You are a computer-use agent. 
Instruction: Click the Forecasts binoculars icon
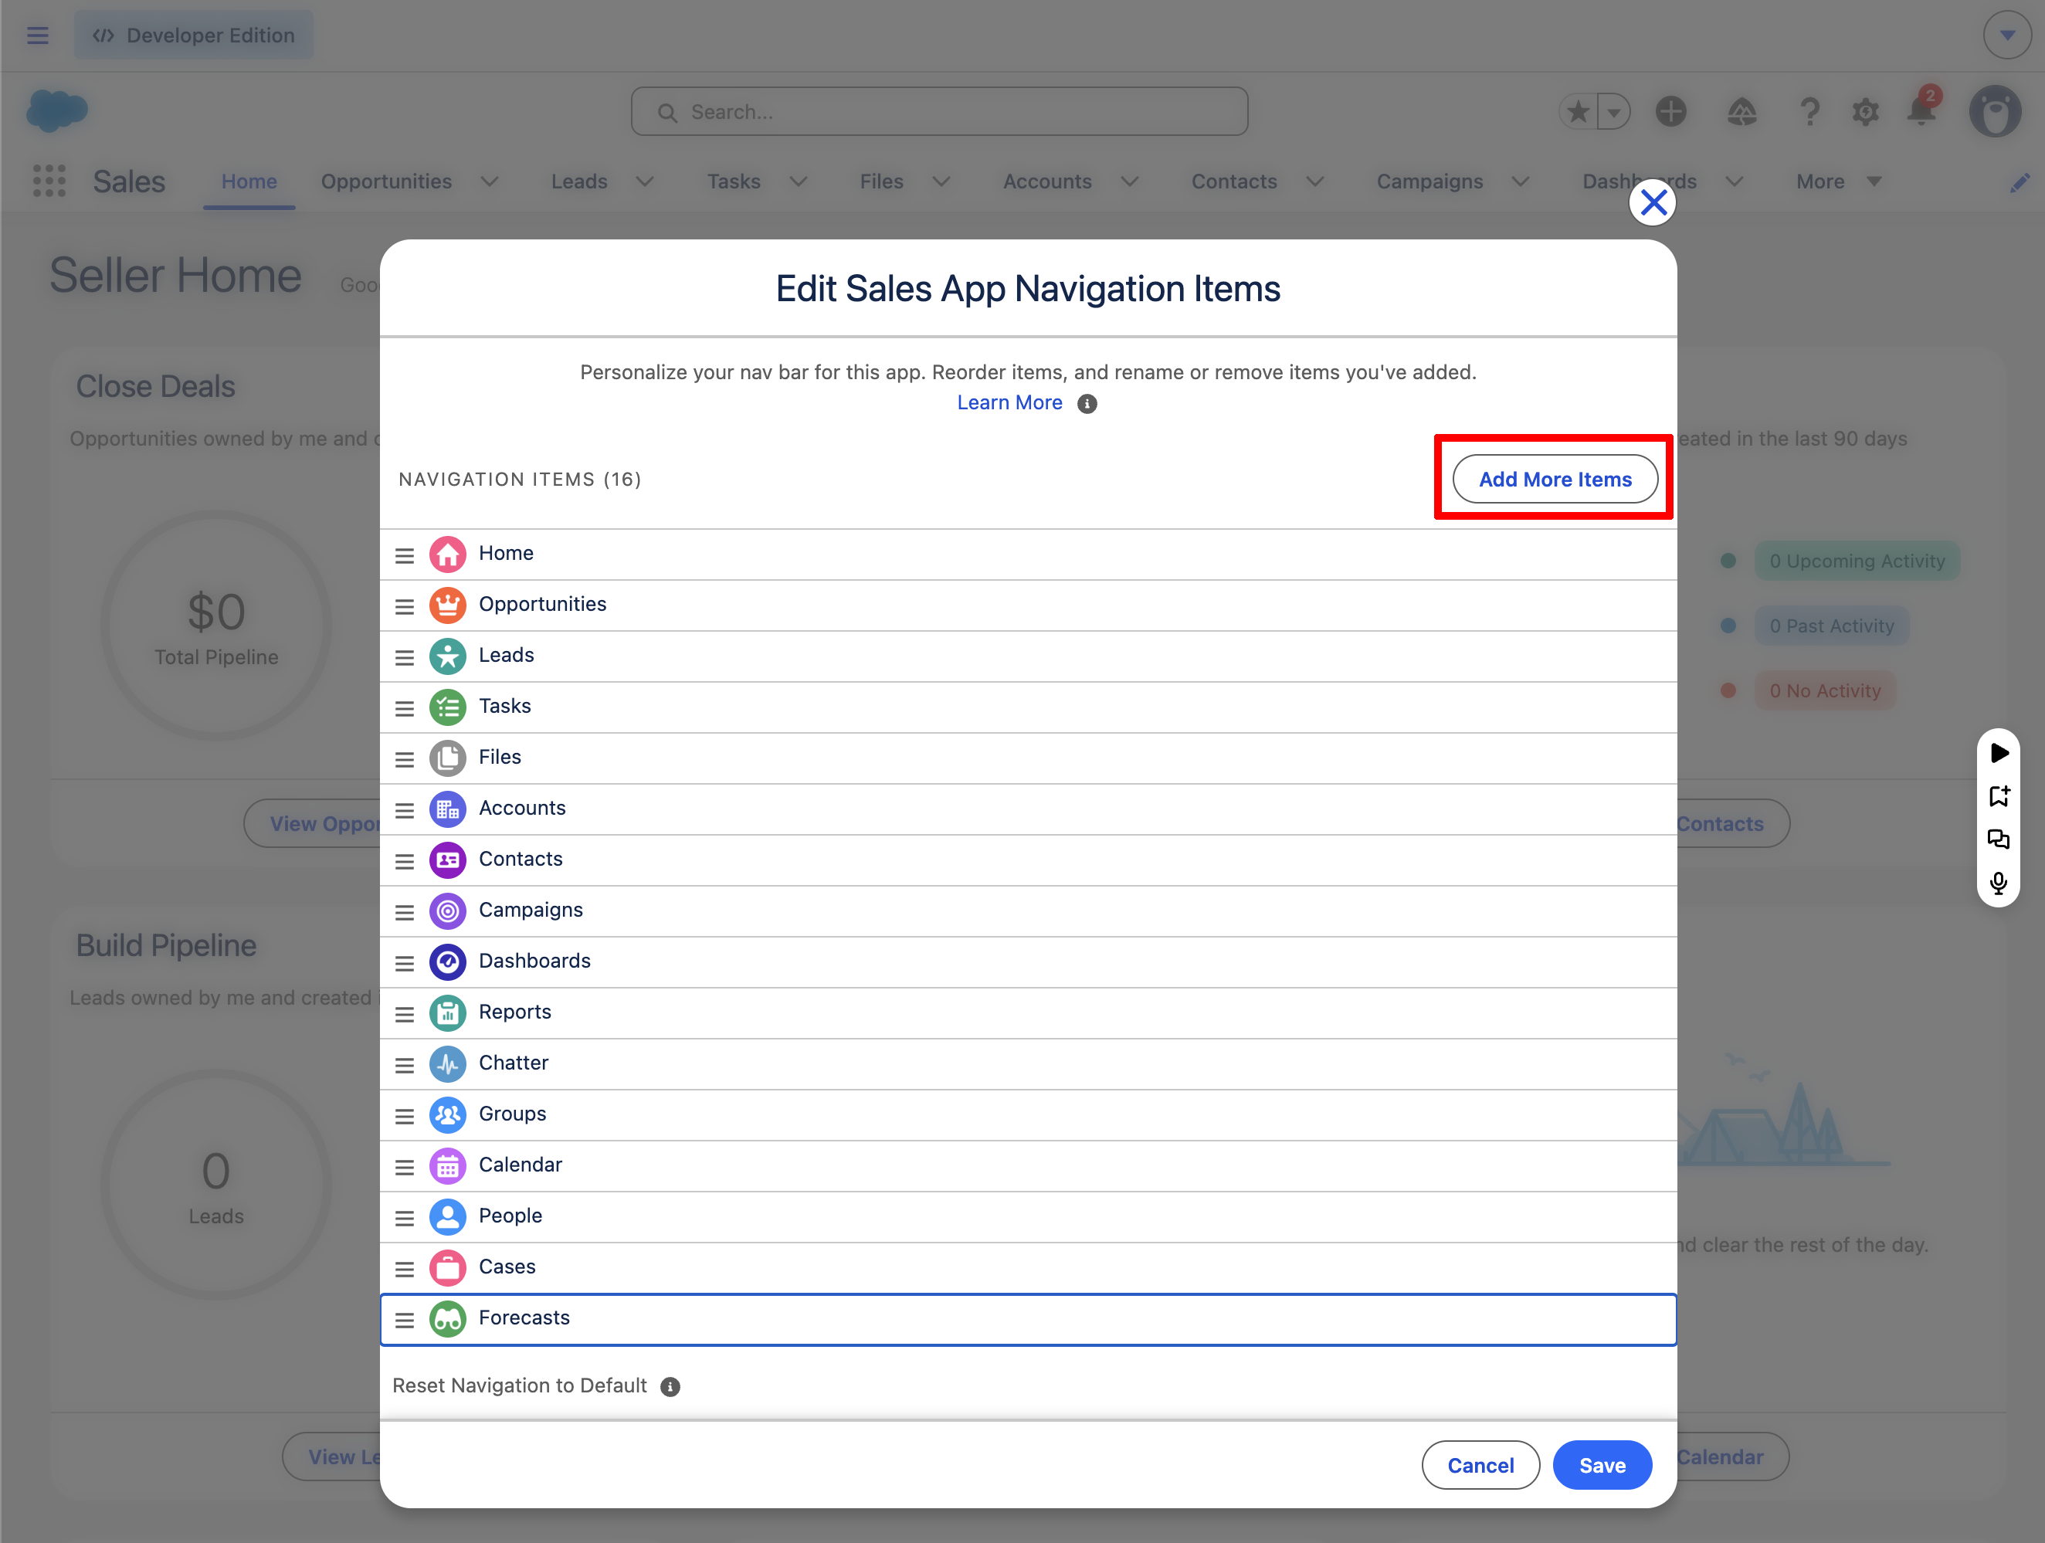point(447,1318)
